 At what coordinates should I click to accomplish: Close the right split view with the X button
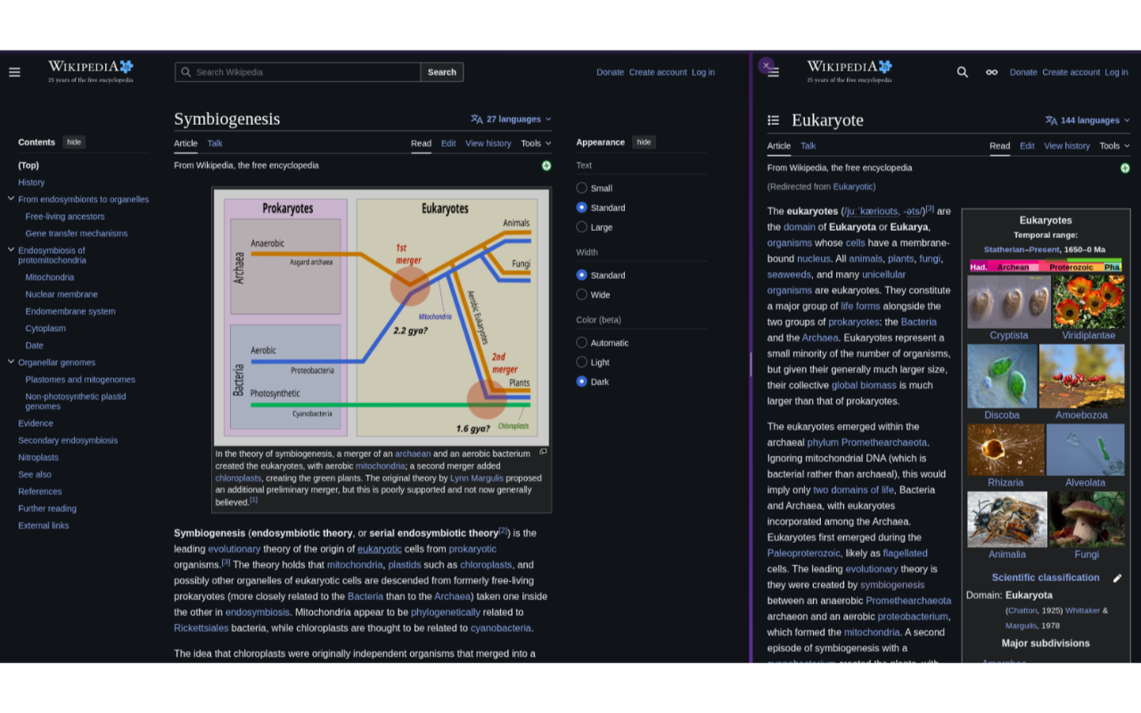pyautogui.click(x=766, y=65)
